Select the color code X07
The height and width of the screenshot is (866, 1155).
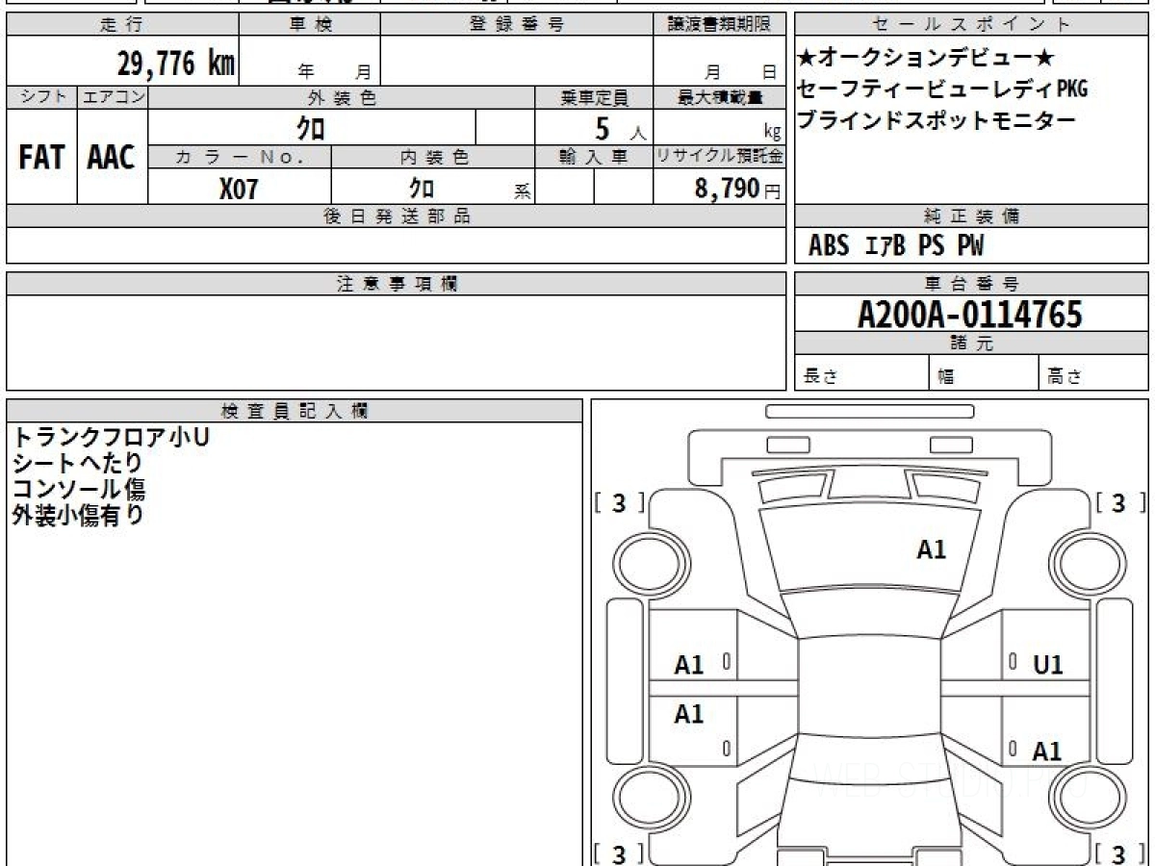[x=239, y=189]
